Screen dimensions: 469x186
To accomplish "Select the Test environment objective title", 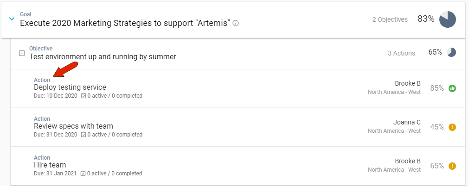I will pyautogui.click(x=103, y=57).
